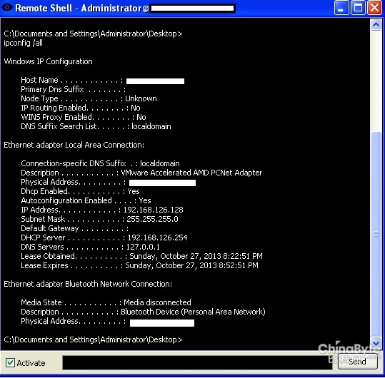Click the vertical scrollbar thumb
Screen dimensions: 385x378
point(376,234)
